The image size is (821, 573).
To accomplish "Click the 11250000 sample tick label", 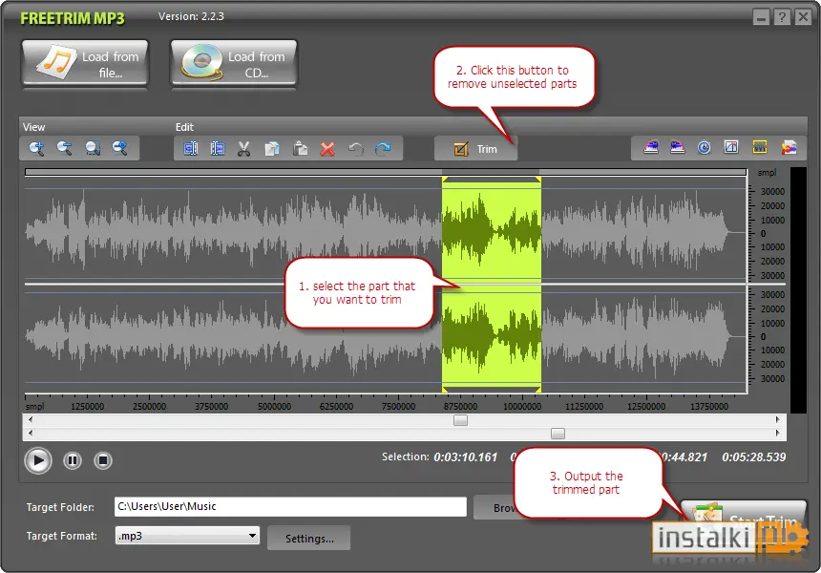I will coord(584,407).
